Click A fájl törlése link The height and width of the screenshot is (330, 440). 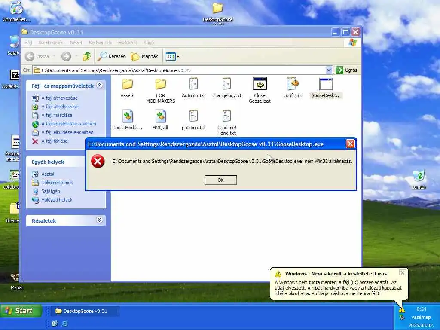(x=55, y=141)
